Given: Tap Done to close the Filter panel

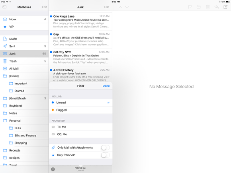Looking at the screenshot, I should click(106, 86).
